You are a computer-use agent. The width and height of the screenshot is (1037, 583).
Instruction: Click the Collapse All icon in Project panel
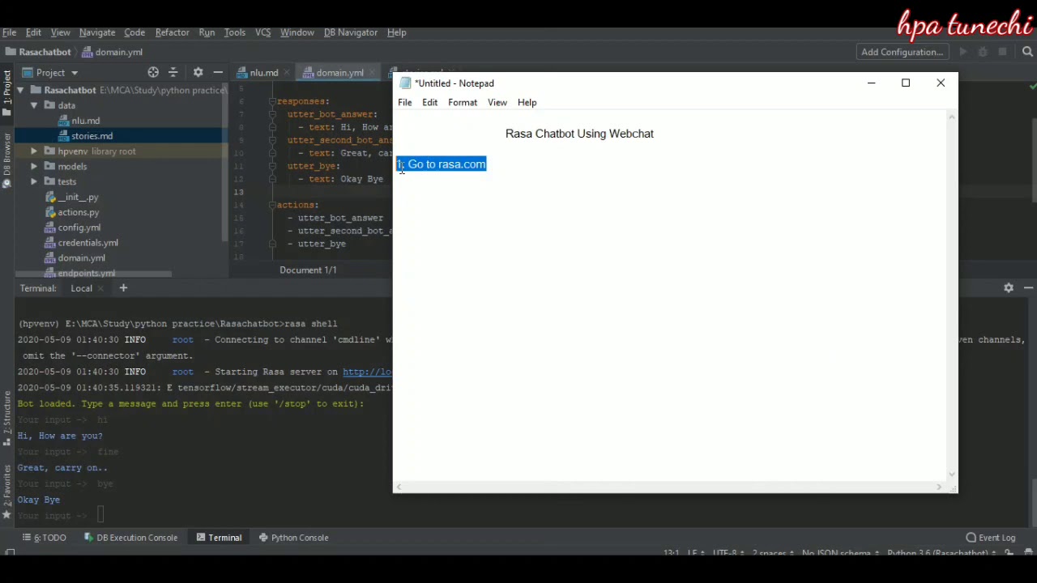pyautogui.click(x=173, y=72)
